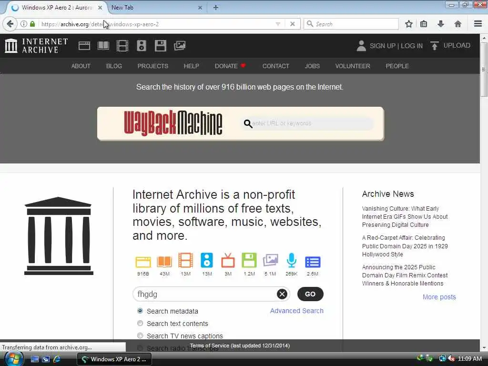
Task: Read Vanishing Culture GIFs news article
Action: [405, 217]
